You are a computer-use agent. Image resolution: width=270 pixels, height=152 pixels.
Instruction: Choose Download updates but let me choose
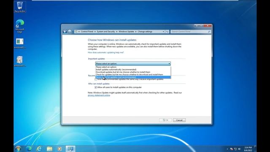(x=133, y=72)
